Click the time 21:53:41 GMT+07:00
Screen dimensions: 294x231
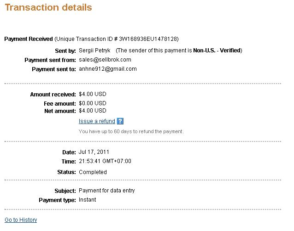pyautogui.click(x=105, y=161)
